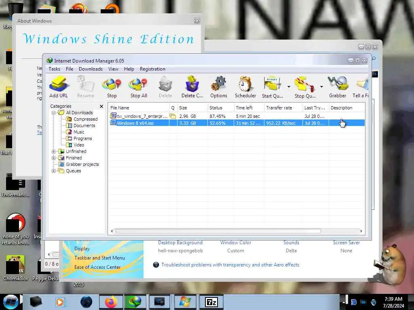The width and height of the screenshot is (414, 310).
Task: Open Desktop Background in Personalization window
Action: click(180, 243)
